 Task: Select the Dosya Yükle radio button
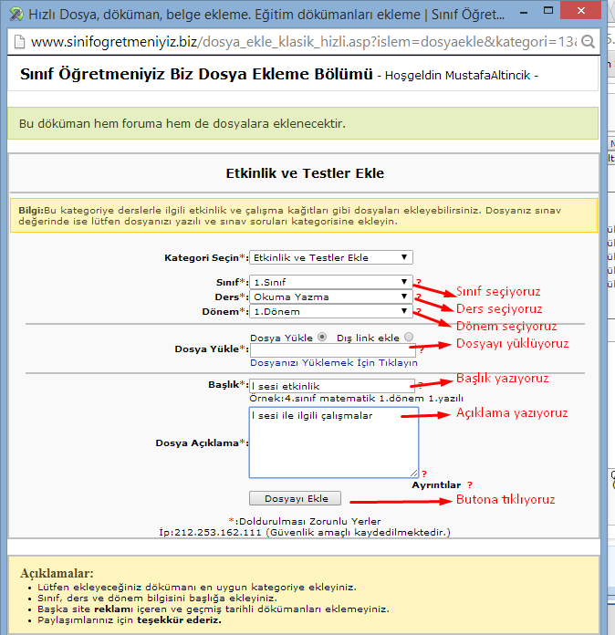324,338
